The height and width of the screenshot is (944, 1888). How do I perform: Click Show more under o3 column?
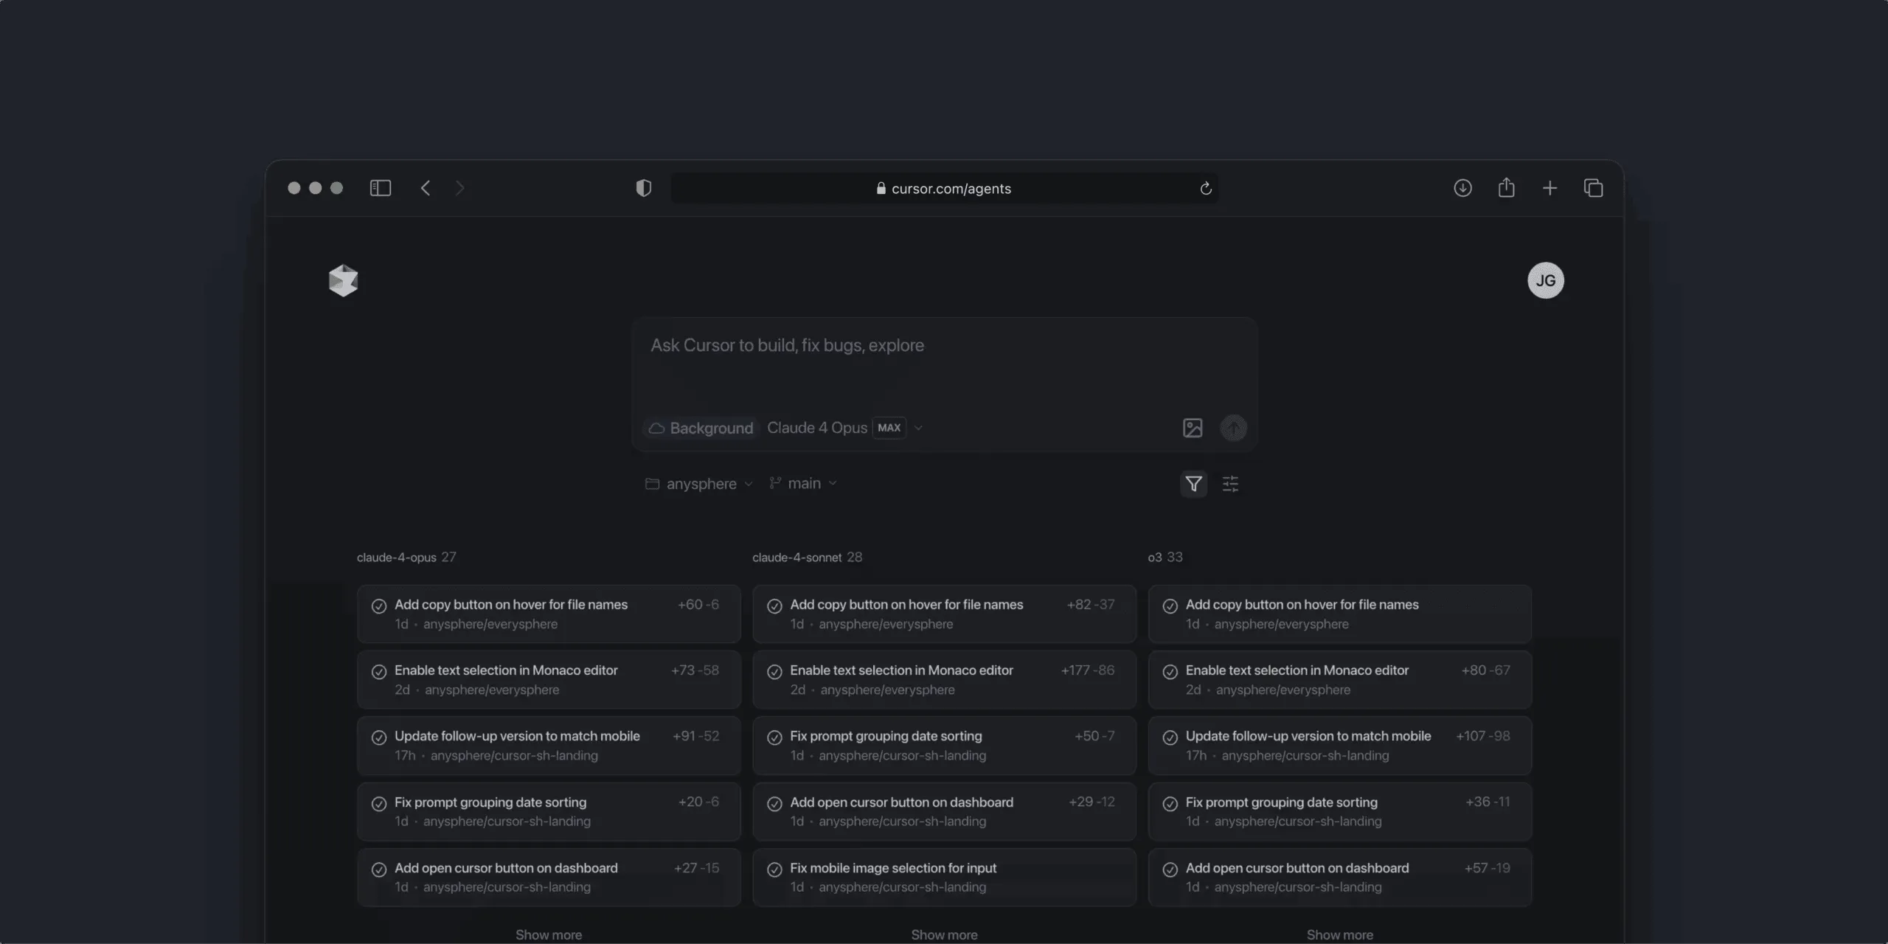tap(1339, 934)
